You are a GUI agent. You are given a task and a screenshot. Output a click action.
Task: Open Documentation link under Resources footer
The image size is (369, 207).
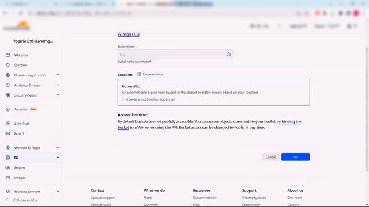(205, 198)
